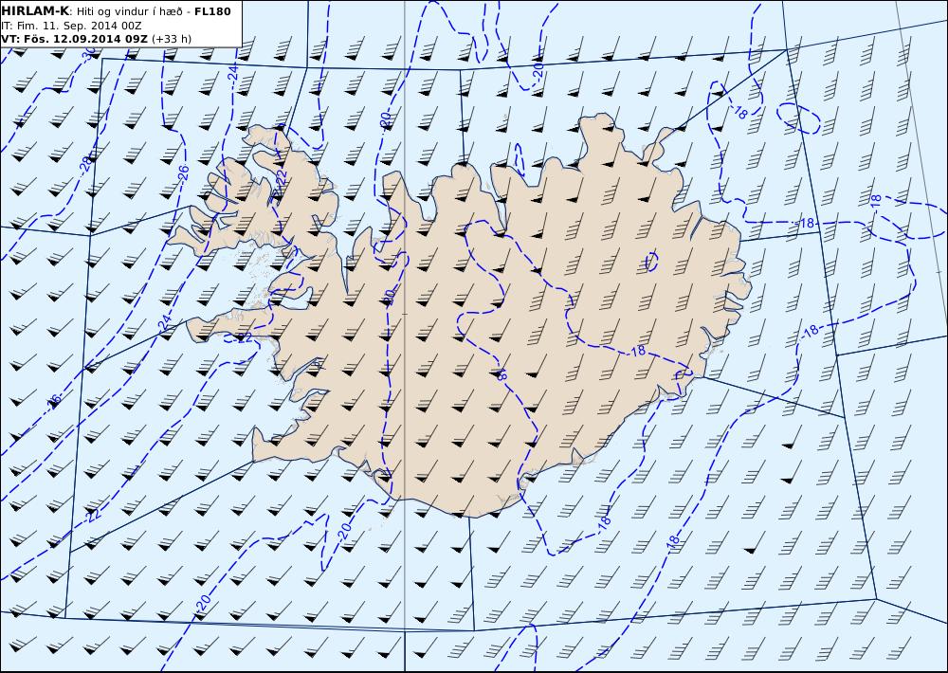948x673 pixels.
Task: Click the 'Hiti og vindur í hæð' caption
Action: 129,12
